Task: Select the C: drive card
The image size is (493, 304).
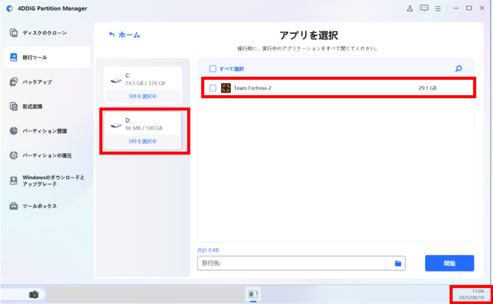Action: (x=143, y=85)
